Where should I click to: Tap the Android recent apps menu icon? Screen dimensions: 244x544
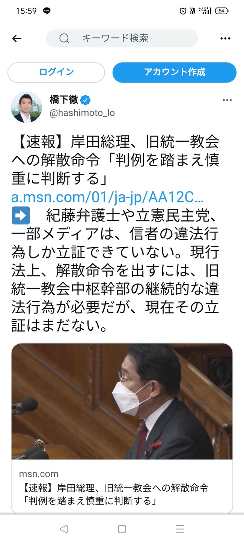coord(180,529)
